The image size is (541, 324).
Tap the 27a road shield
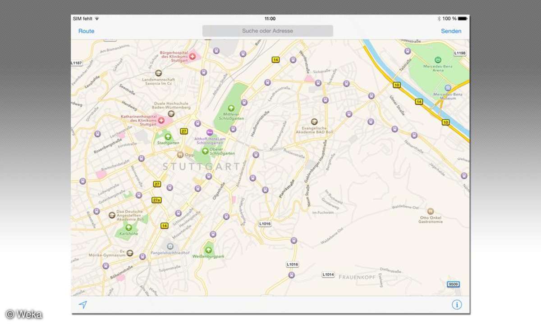[156, 200]
